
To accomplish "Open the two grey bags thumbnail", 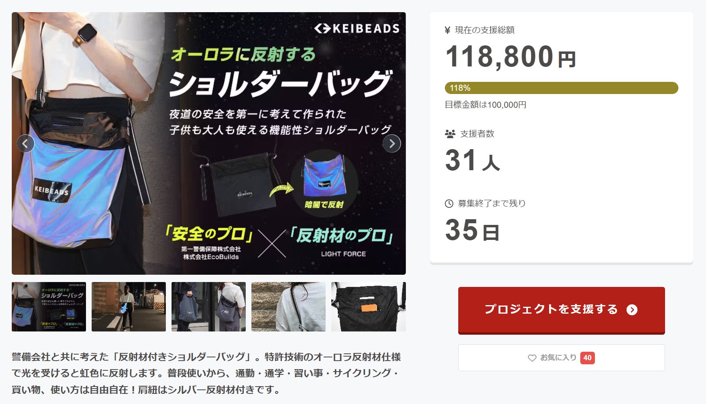I will (208, 307).
